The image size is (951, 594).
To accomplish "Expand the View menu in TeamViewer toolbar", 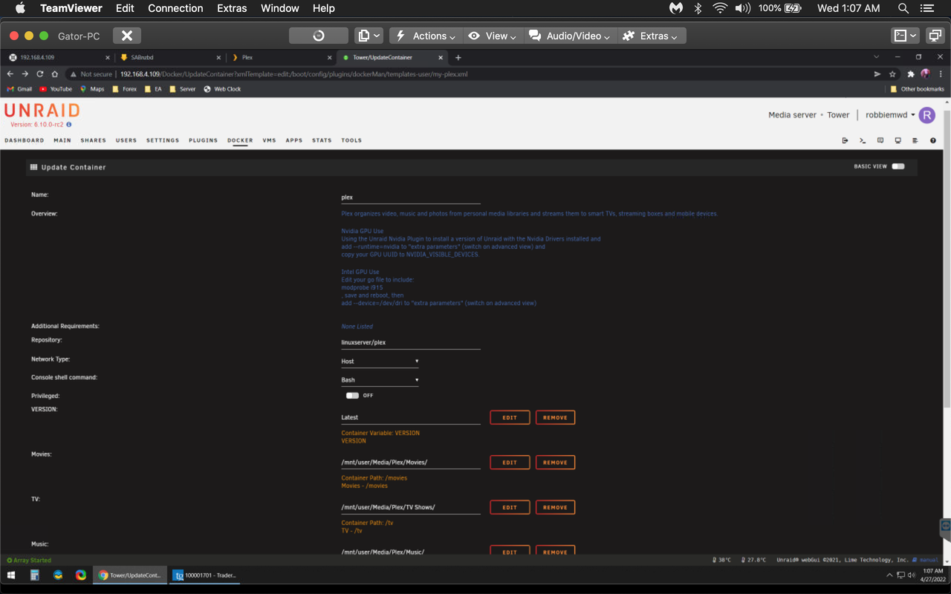I will point(492,35).
